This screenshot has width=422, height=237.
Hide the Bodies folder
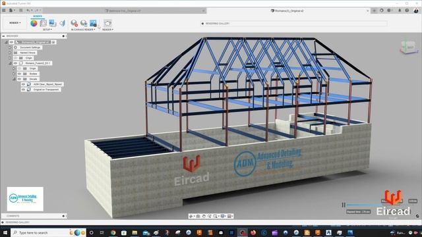(19, 74)
